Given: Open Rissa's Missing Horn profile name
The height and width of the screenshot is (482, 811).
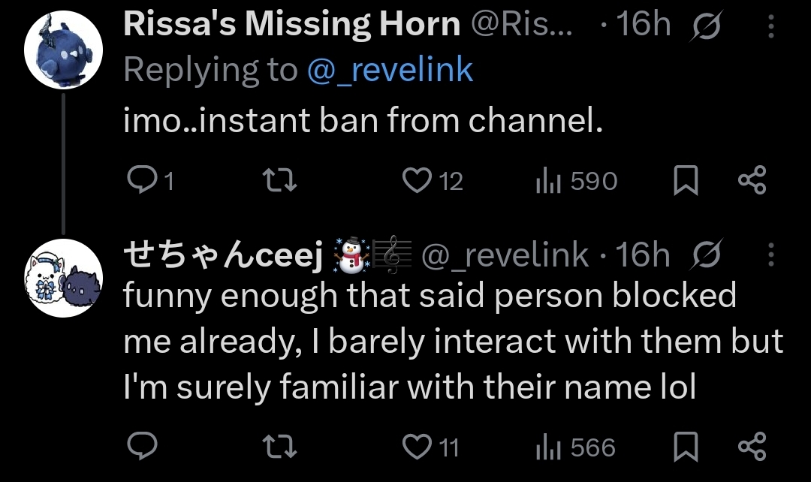Looking at the screenshot, I should click(x=291, y=25).
